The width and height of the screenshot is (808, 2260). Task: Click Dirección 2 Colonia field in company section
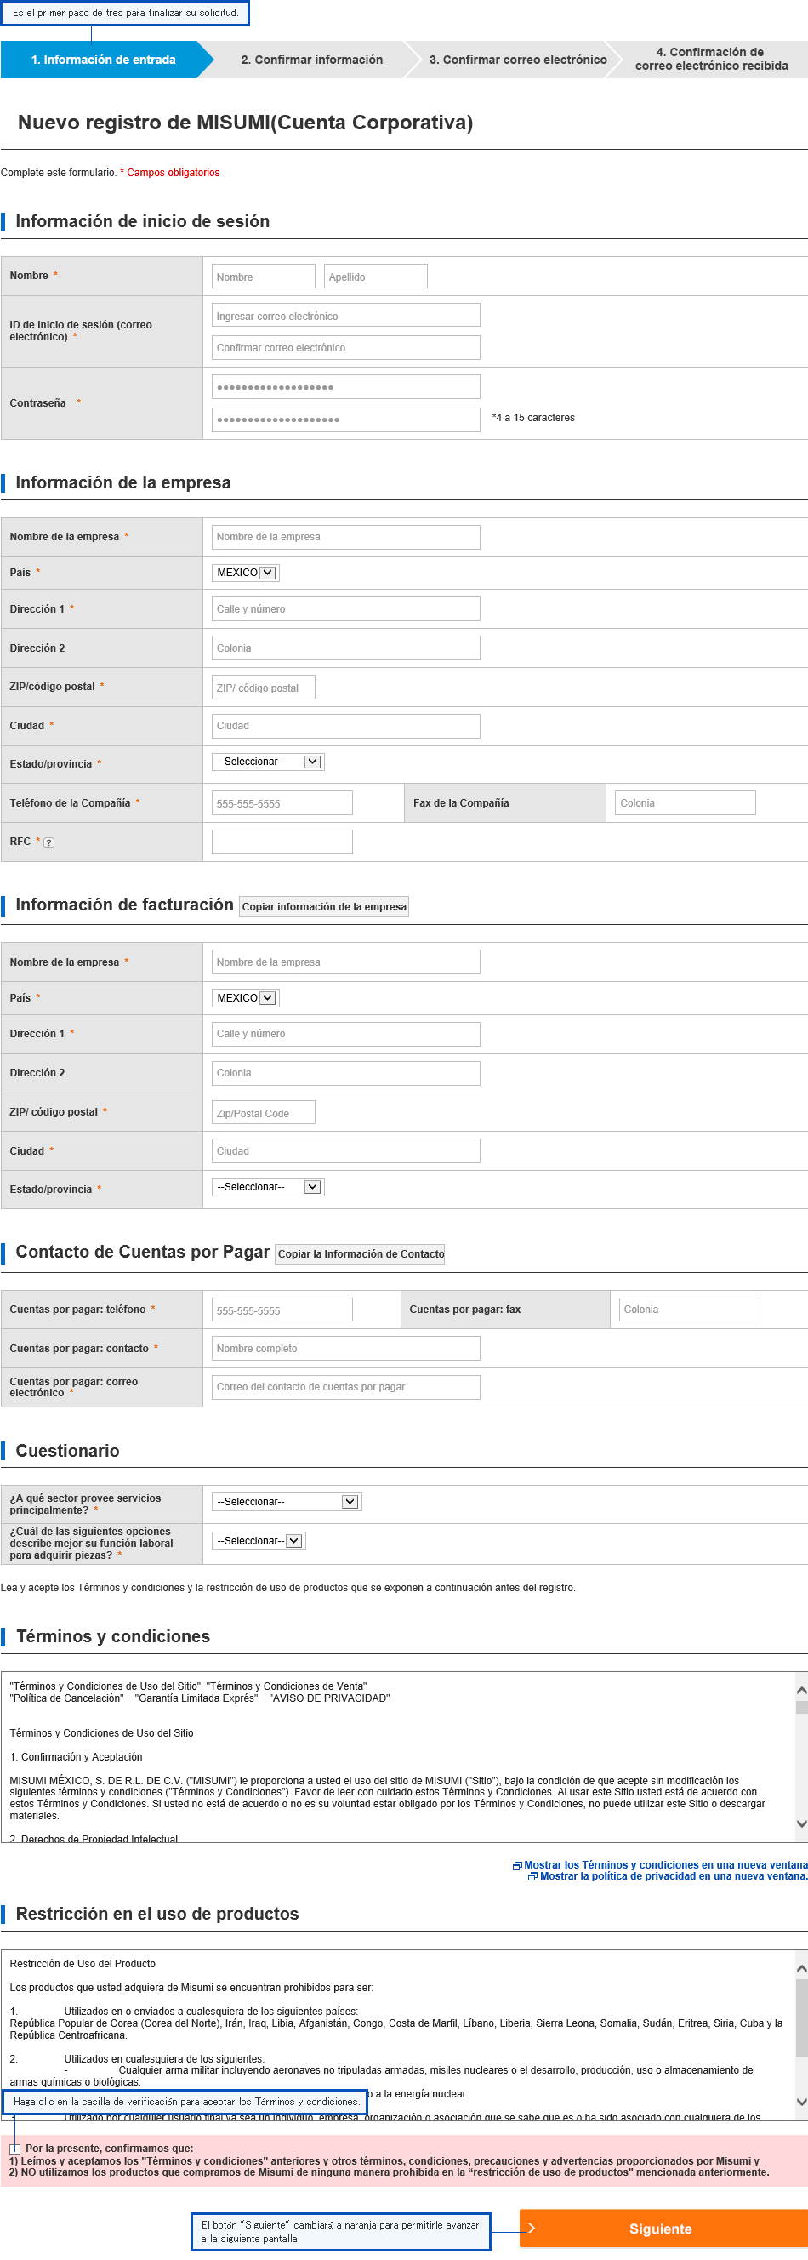345,648
